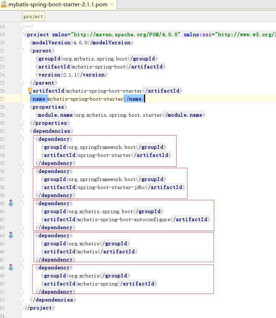Click module.name value org.mybatis.spring.boot.starter
Image resolution: width=276 pixels, height=318 pixels.
tap(119, 115)
